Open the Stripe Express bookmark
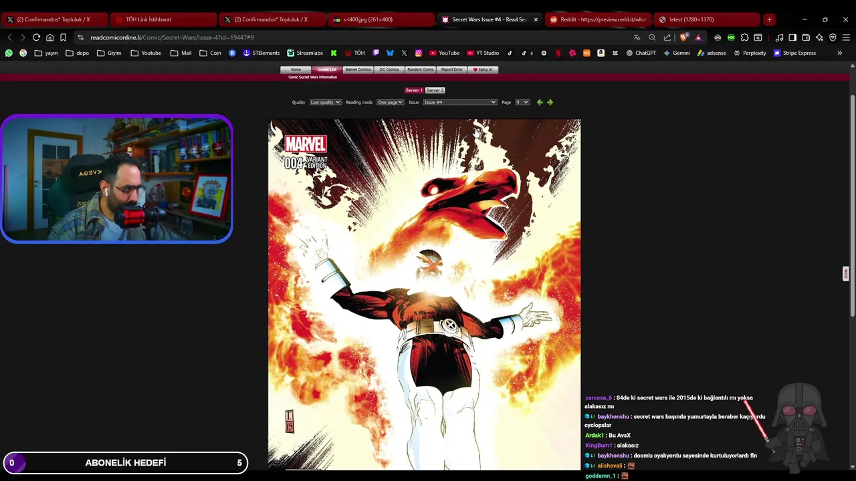This screenshot has height=481, width=856. click(794, 53)
